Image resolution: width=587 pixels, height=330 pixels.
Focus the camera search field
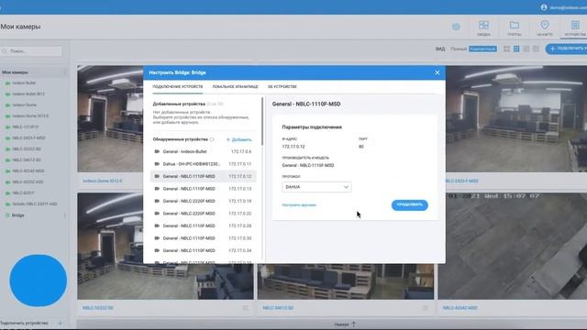31,51
